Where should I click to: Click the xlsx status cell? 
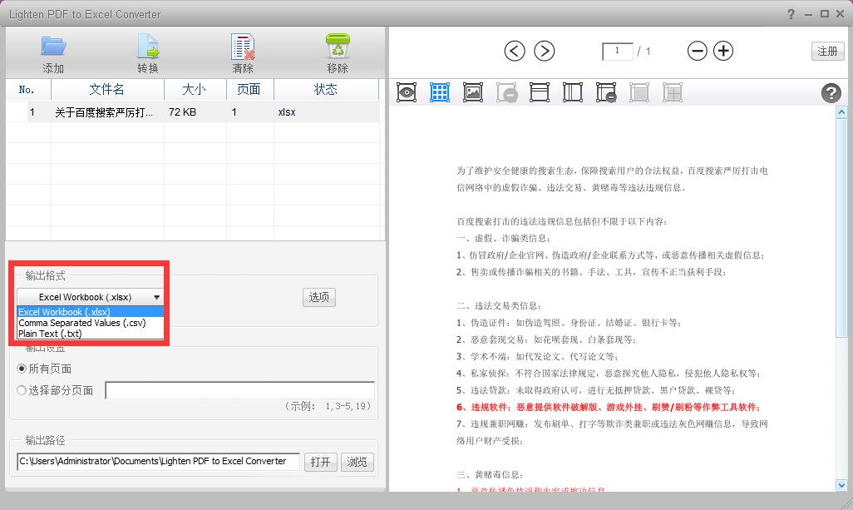coord(287,112)
